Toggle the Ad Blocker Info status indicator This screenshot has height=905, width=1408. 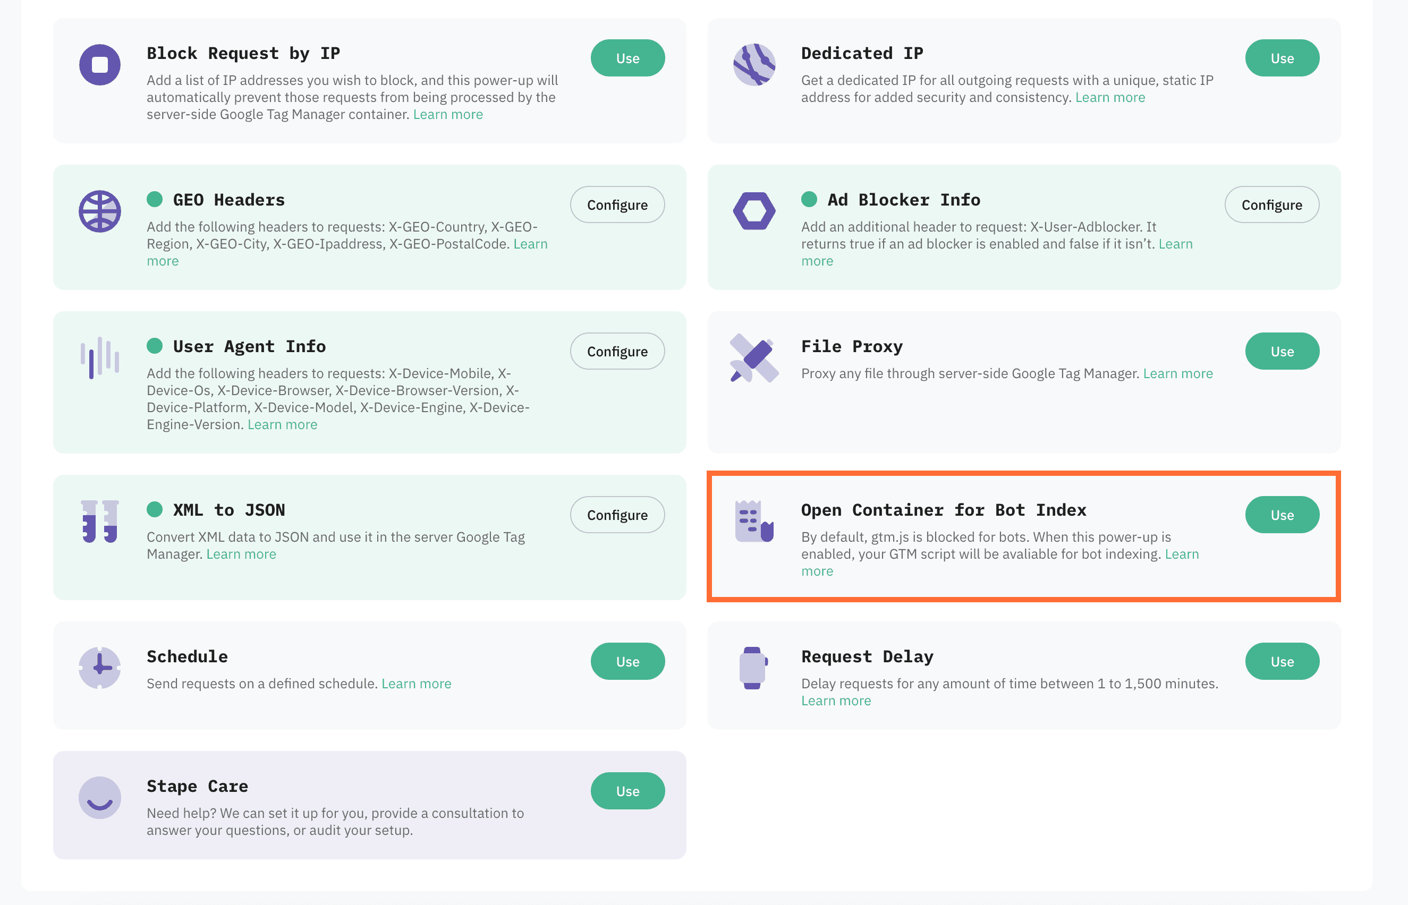809,199
